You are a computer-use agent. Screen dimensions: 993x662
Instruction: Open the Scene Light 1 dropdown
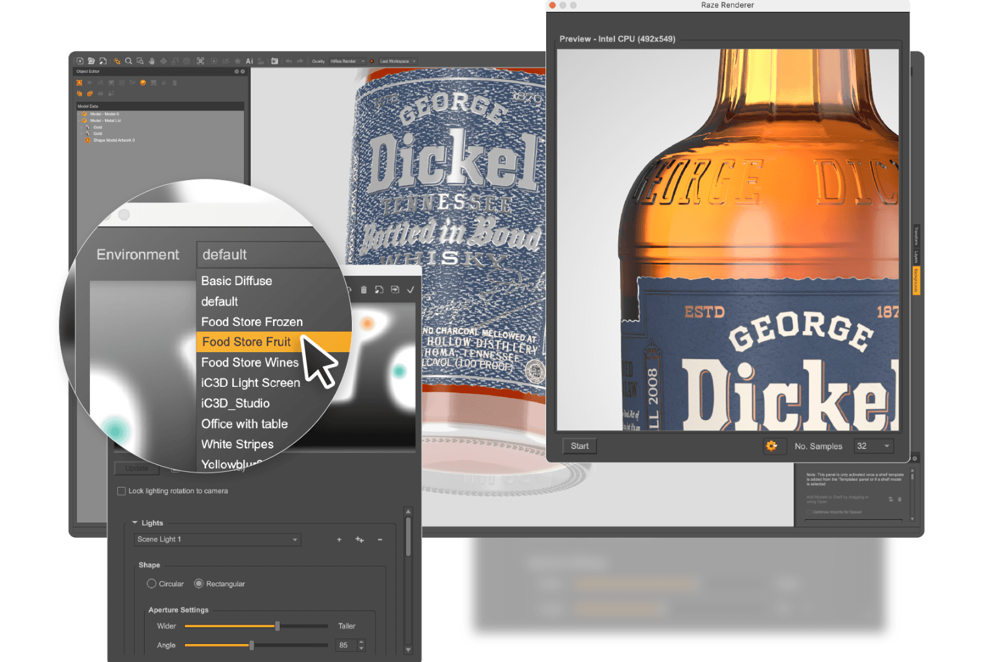(217, 540)
